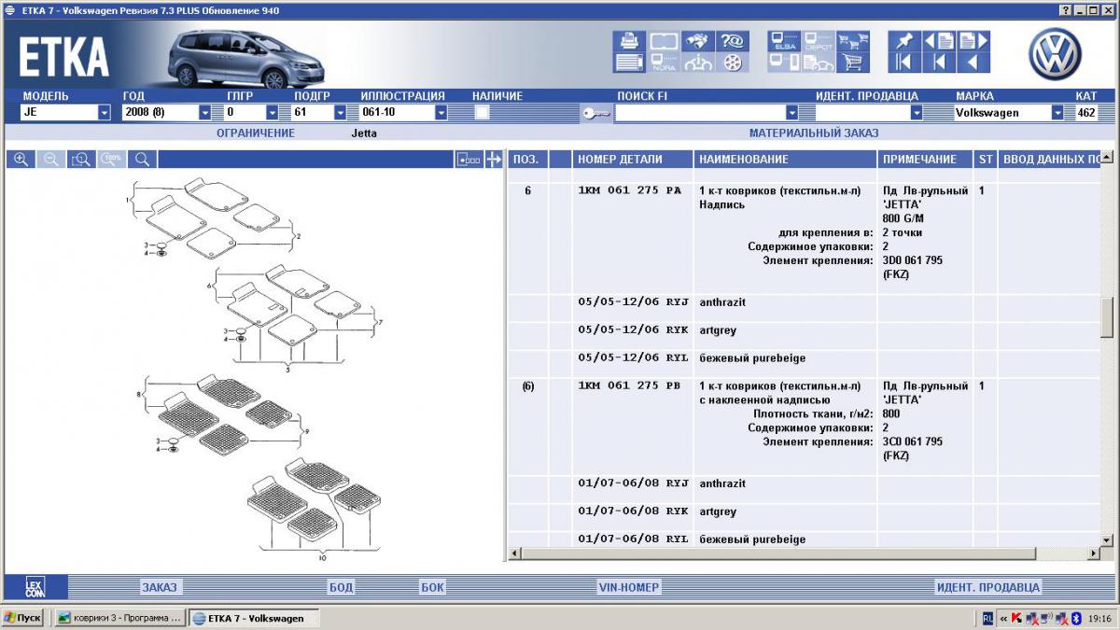Click the БОК button
Image resolution: width=1120 pixels, height=630 pixels.
pyautogui.click(x=432, y=587)
